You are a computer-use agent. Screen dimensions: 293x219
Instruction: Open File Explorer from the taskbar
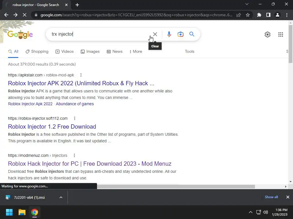point(22,212)
